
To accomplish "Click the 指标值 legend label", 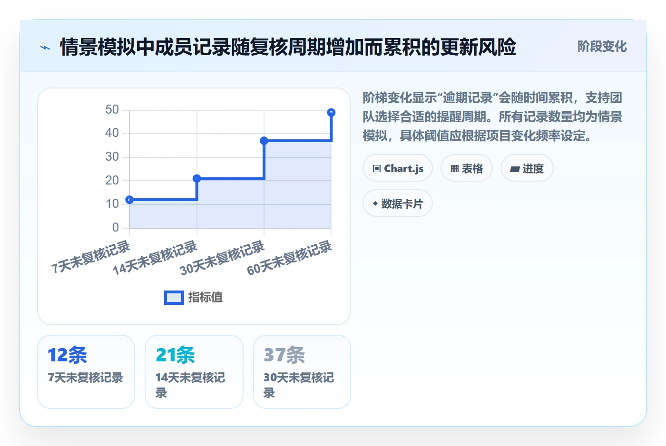I will pyautogui.click(x=206, y=298).
